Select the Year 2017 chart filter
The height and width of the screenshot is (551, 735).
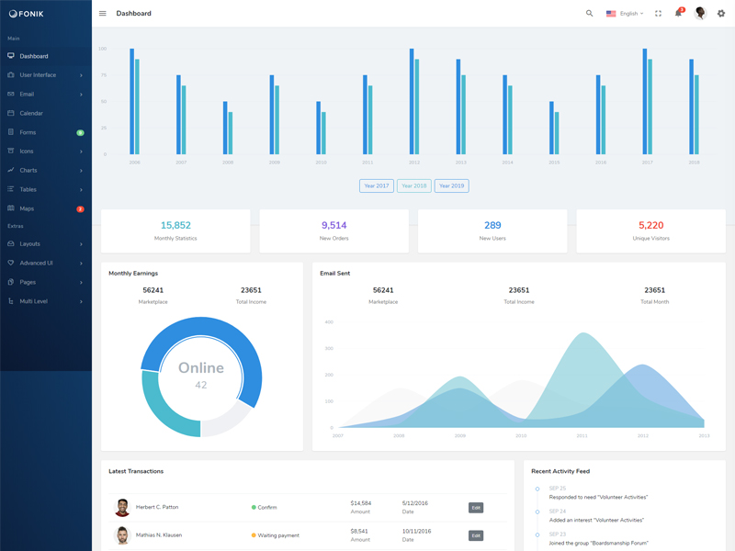(377, 186)
